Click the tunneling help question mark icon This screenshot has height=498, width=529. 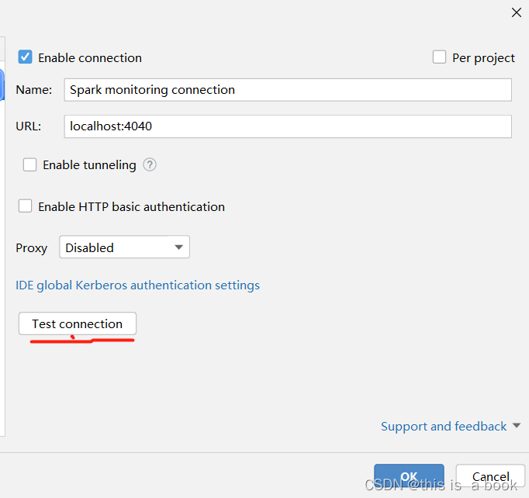(150, 165)
